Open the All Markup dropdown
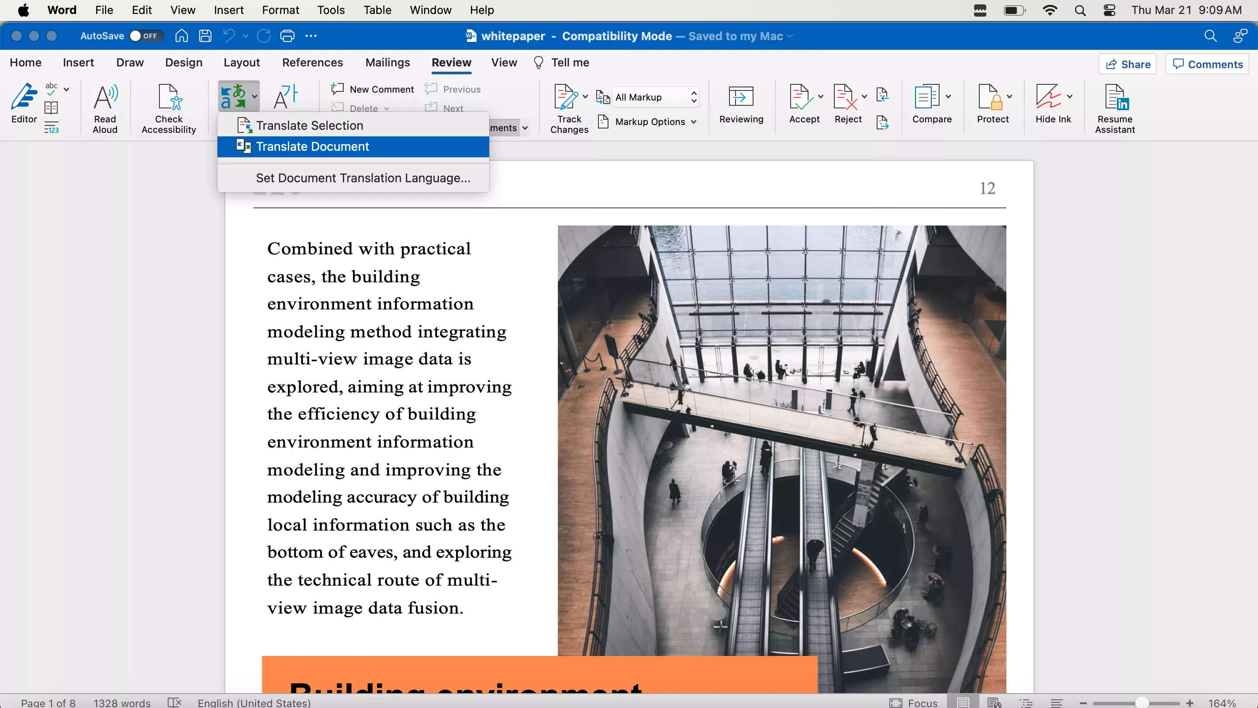This screenshot has width=1258, height=708. click(x=654, y=97)
